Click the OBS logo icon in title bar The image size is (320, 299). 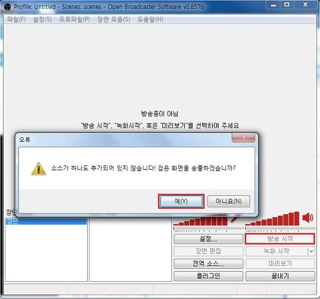tap(7, 7)
